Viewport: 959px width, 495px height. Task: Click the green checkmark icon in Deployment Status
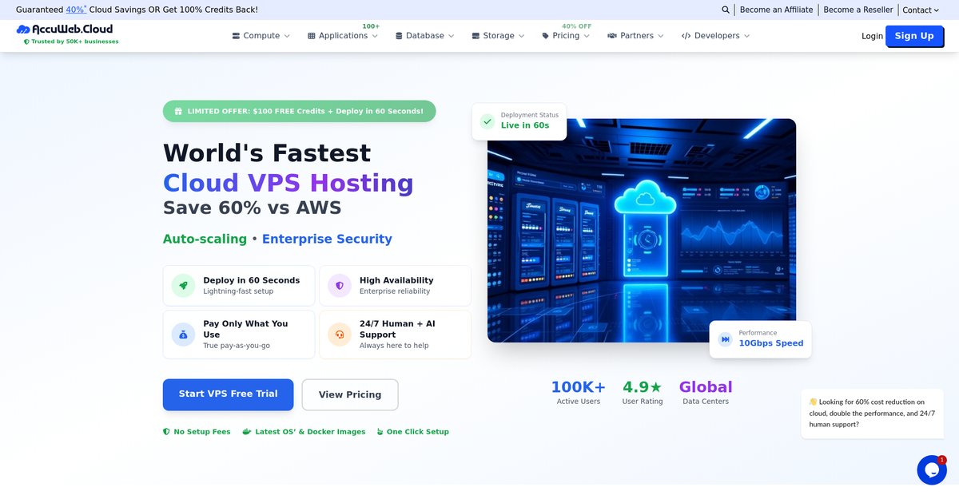(x=487, y=121)
